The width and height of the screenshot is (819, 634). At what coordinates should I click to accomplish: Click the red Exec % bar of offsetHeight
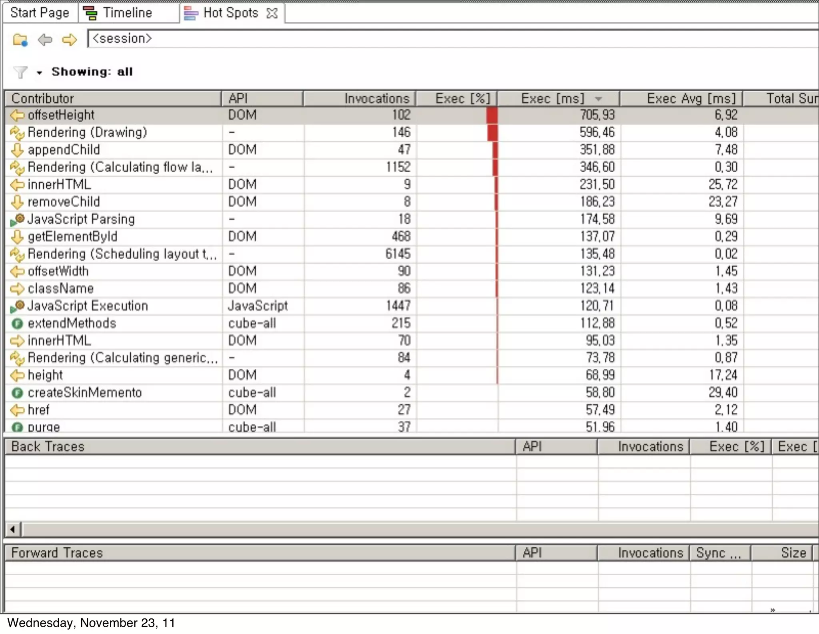pyautogui.click(x=492, y=115)
